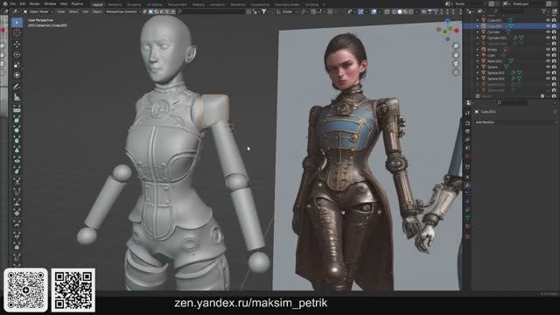Screen dimensions: 560x315
Task: Open the Window menu
Action: click(x=50, y=3)
